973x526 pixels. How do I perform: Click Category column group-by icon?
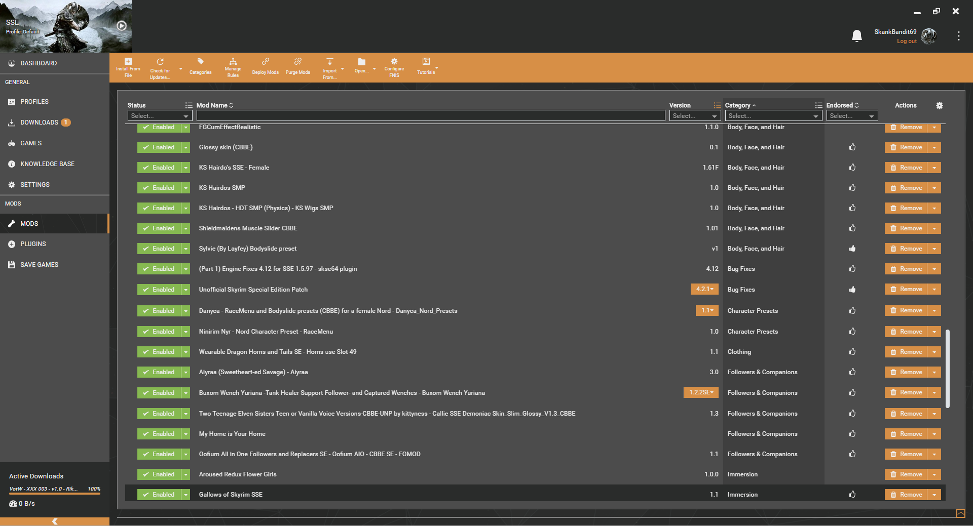click(x=818, y=105)
